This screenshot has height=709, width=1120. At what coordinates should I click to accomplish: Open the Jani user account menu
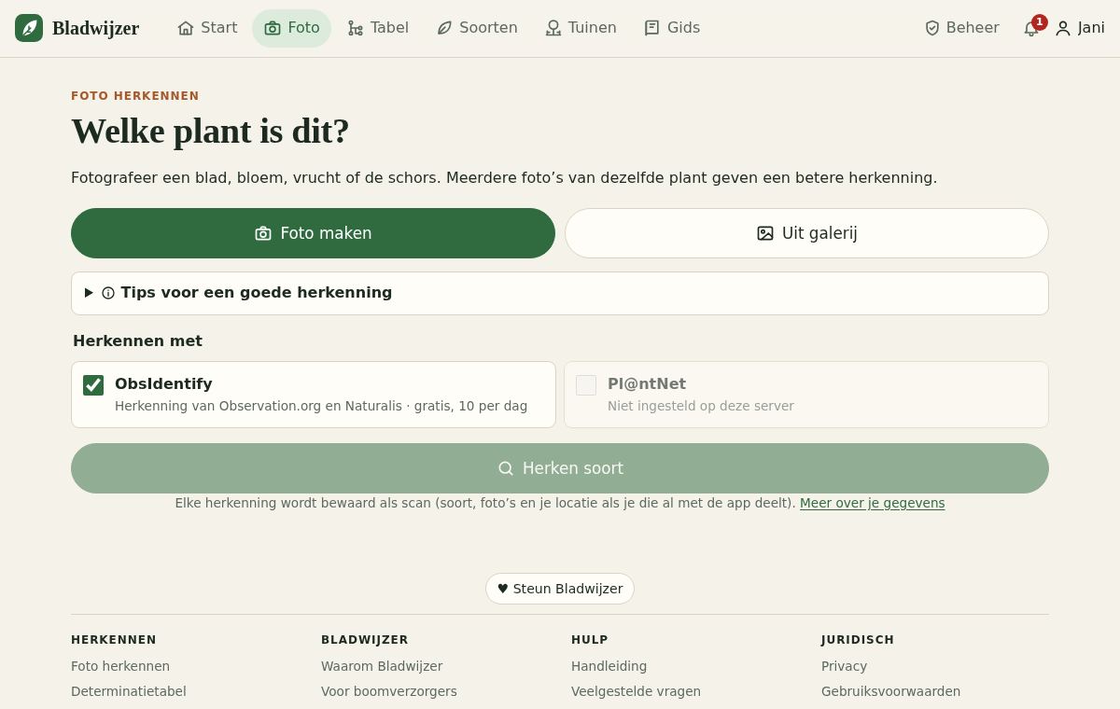click(x=1080, y=28)
